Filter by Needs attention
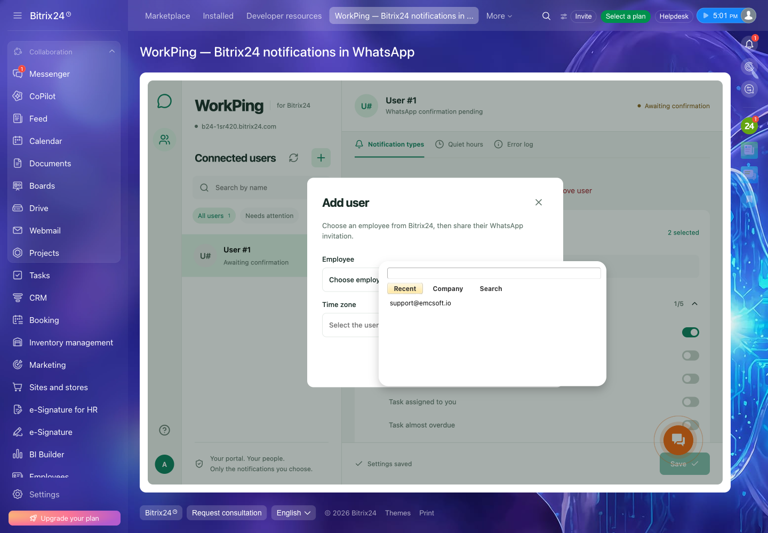768x533 pixels. tap(269, 216)
